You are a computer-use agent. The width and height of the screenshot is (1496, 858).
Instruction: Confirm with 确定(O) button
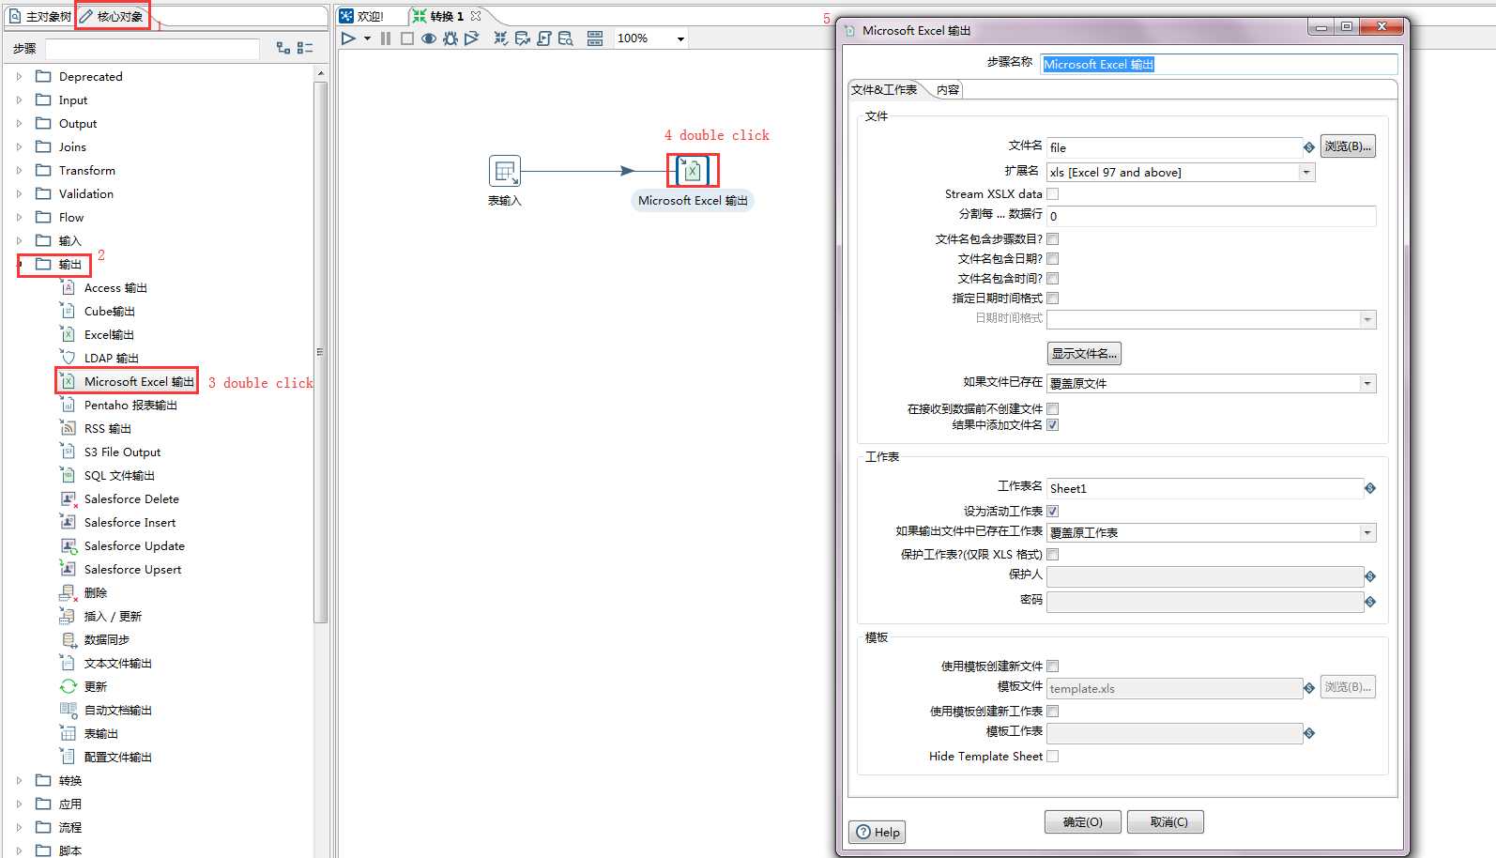1083,822
